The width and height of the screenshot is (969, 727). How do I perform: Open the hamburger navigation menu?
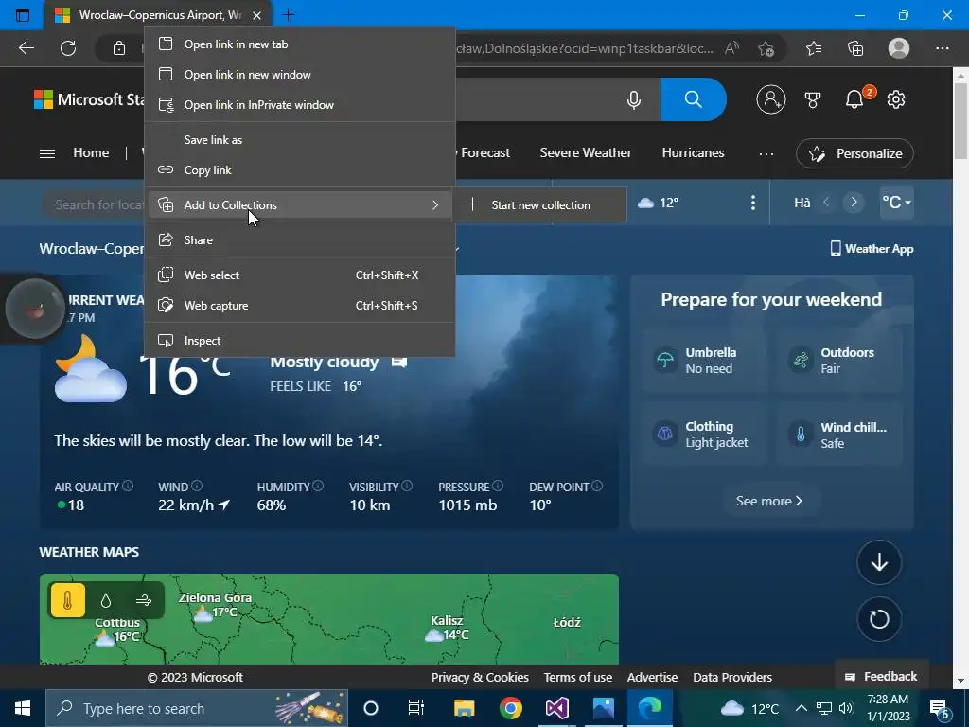pos(47,153)
